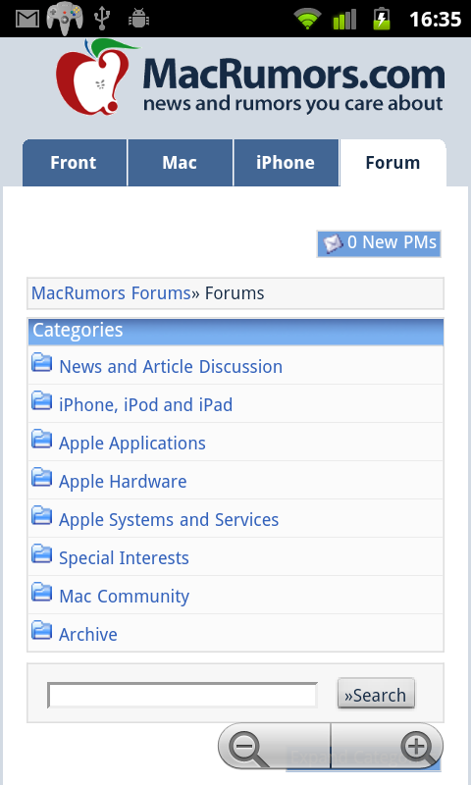
Task: Open the Apple Systems and Services category
Action: (169, 520)
